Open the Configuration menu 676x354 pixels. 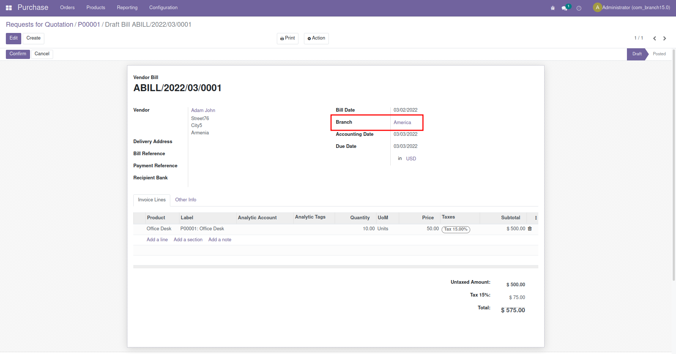[163, 8]
